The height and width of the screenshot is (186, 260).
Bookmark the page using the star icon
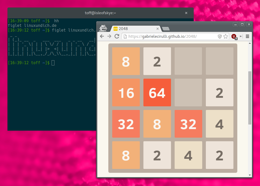click(225, 36)
